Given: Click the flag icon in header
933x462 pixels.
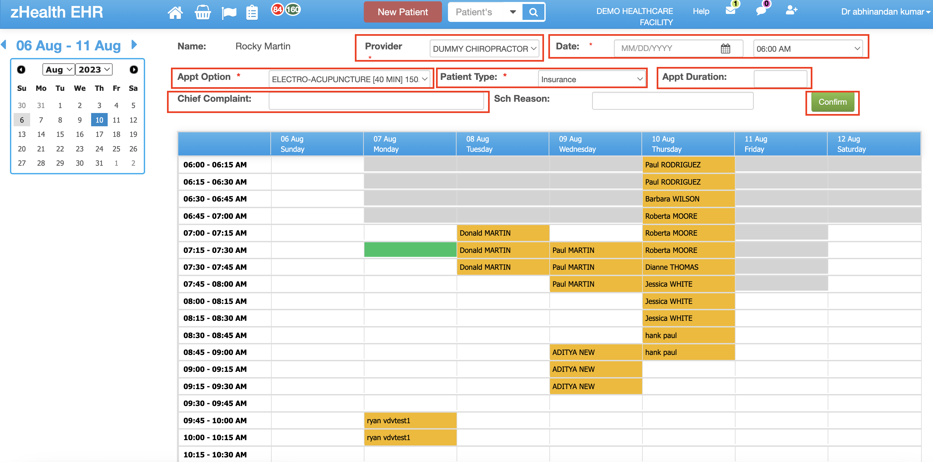Looking at the screenshot, I should tap(229, 13).
